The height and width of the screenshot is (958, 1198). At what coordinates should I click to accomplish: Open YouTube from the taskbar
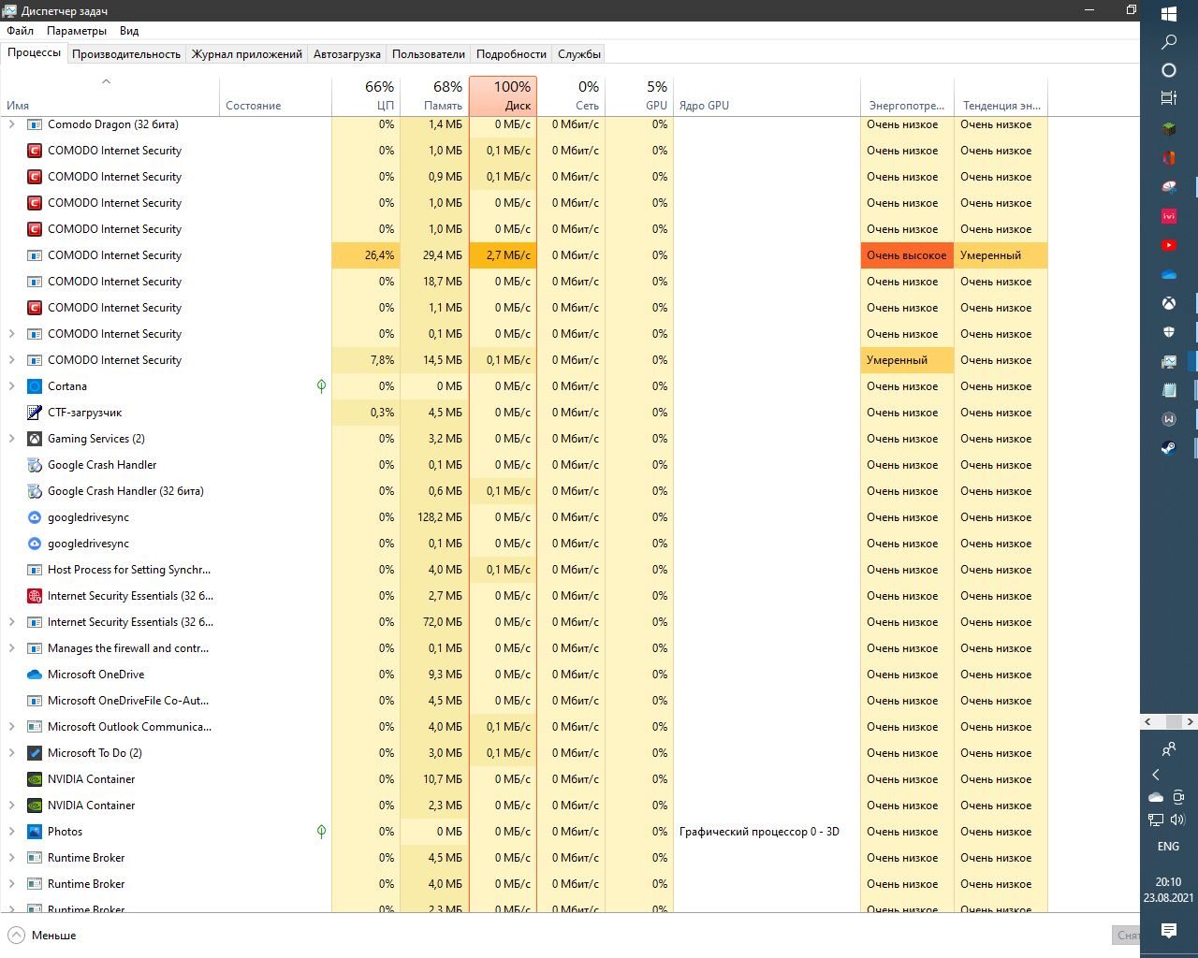click(1169, 245)
